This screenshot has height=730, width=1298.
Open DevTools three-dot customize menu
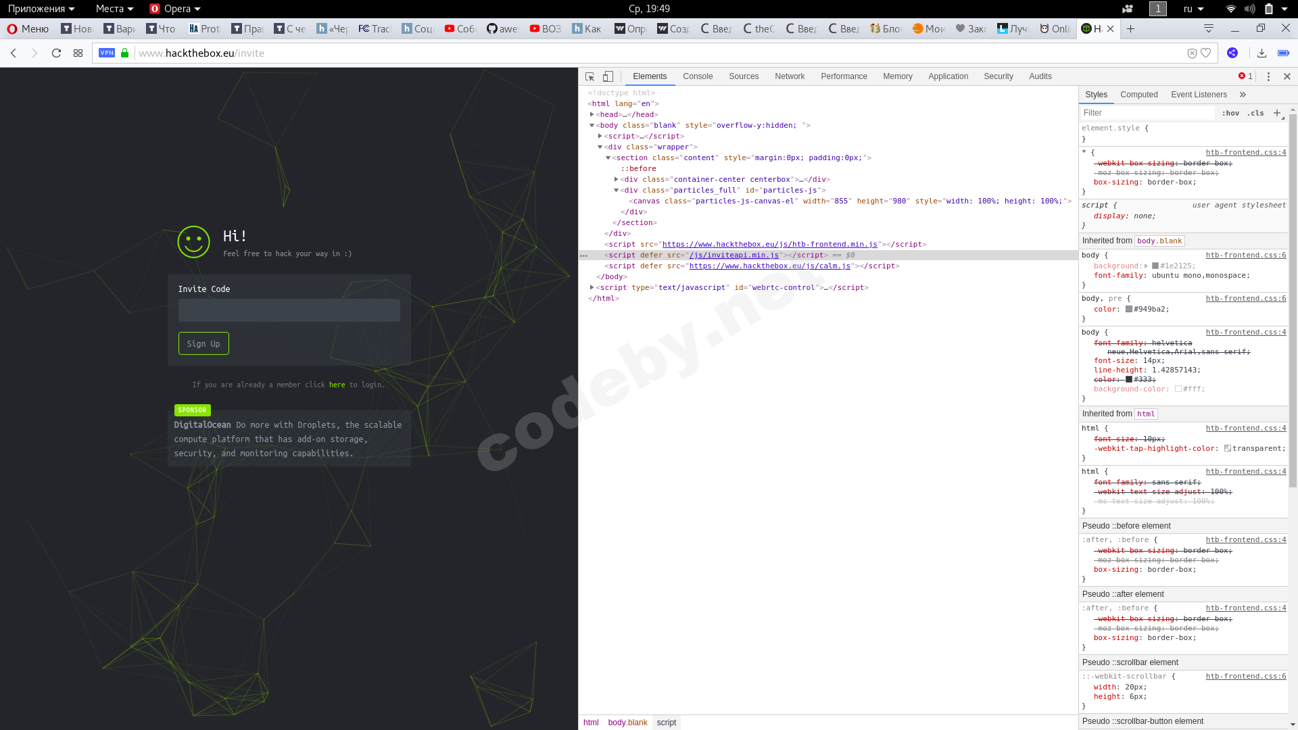(1268, 76)
